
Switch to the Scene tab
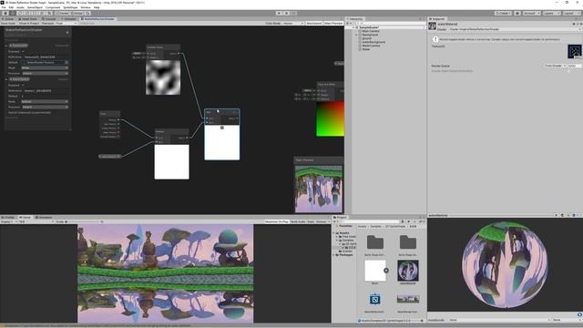coord(8,19)
